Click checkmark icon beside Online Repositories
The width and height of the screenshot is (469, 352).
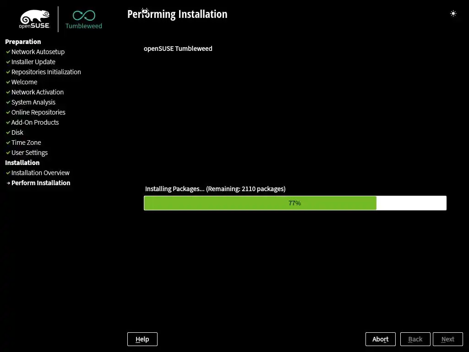click(8, 112)
